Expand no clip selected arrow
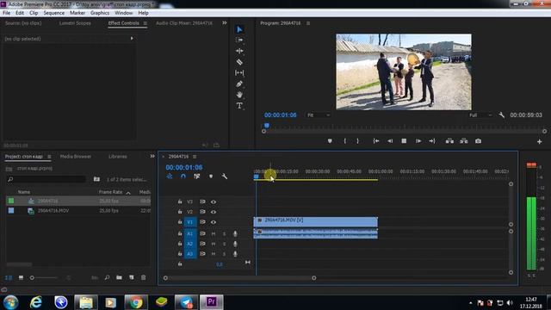The width and height of the screenshot is (551, 310). click(x=132, y=38)
